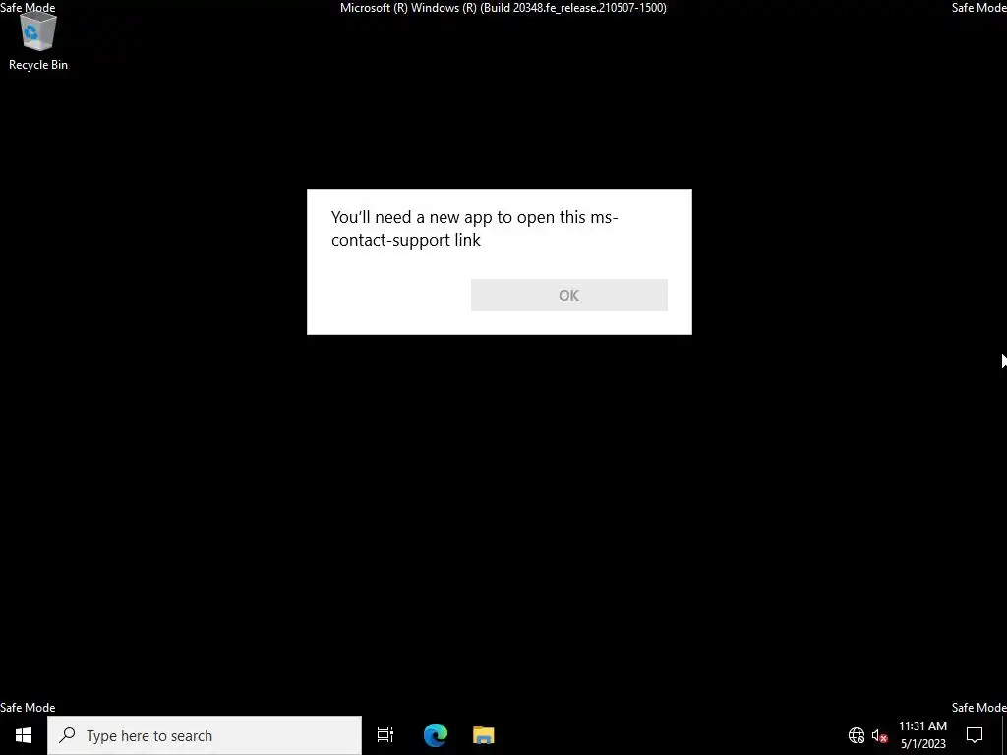Open the Windows Start menu

[x=24, y=735]
